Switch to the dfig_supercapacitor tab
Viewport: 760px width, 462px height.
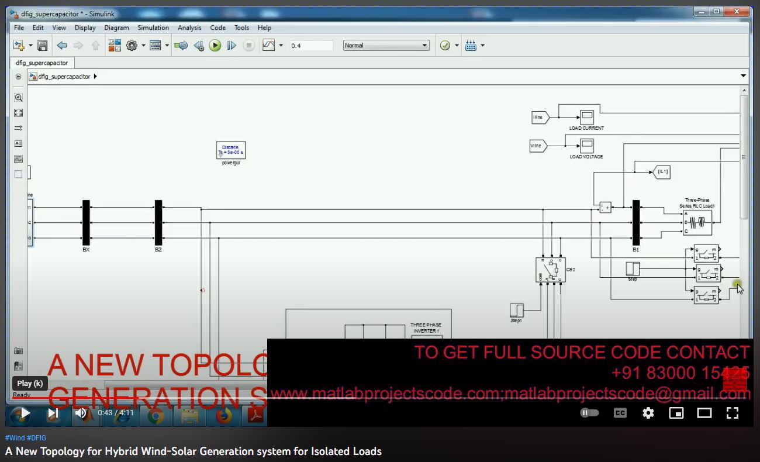click(x=42, y=63)
